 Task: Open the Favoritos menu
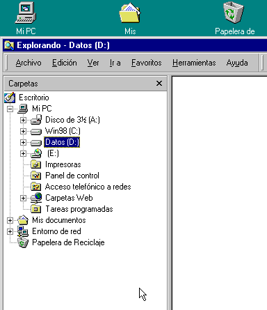click(147, 63)
